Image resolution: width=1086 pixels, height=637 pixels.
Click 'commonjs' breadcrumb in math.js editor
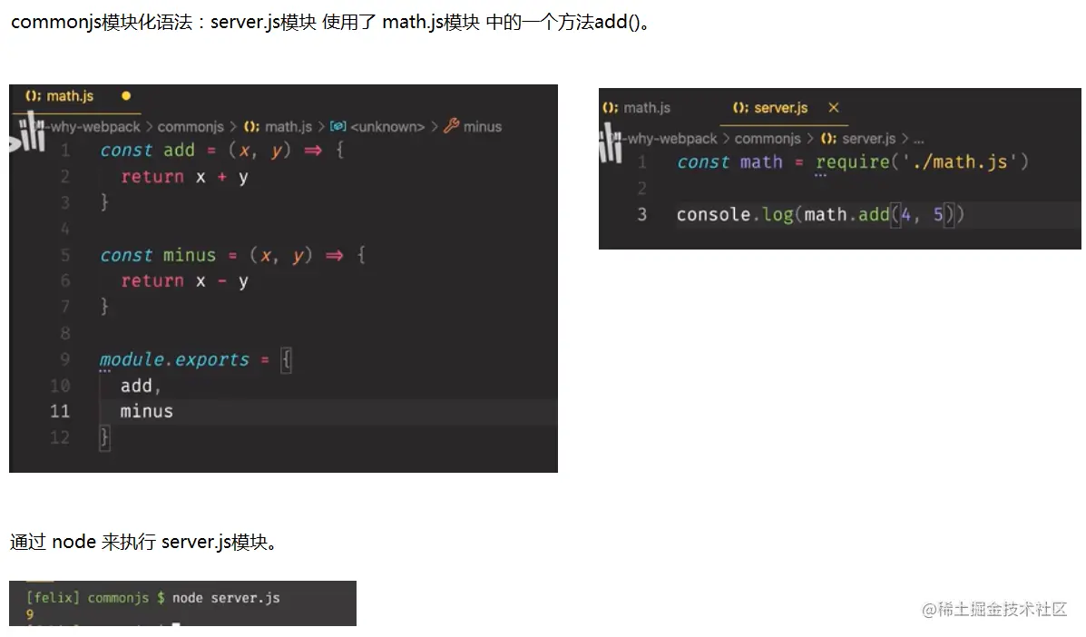click(191, 127)
